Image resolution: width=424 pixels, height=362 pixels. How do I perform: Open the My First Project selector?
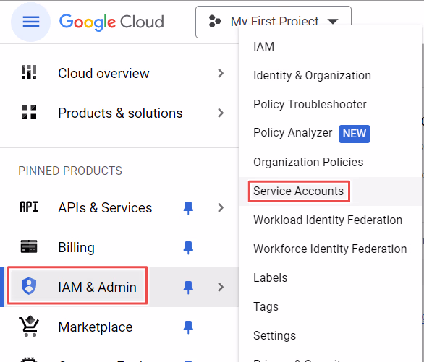(x=274, y=22)
